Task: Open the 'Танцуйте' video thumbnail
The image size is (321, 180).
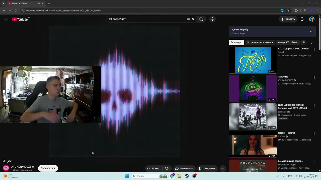Action: 253,88
